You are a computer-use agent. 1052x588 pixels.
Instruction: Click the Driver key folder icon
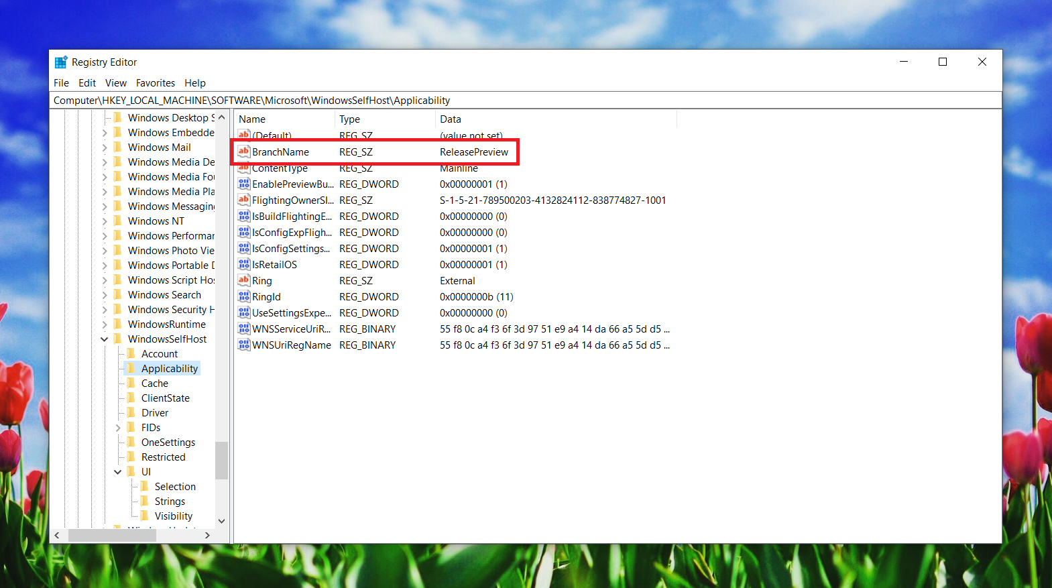coord(131,412)
